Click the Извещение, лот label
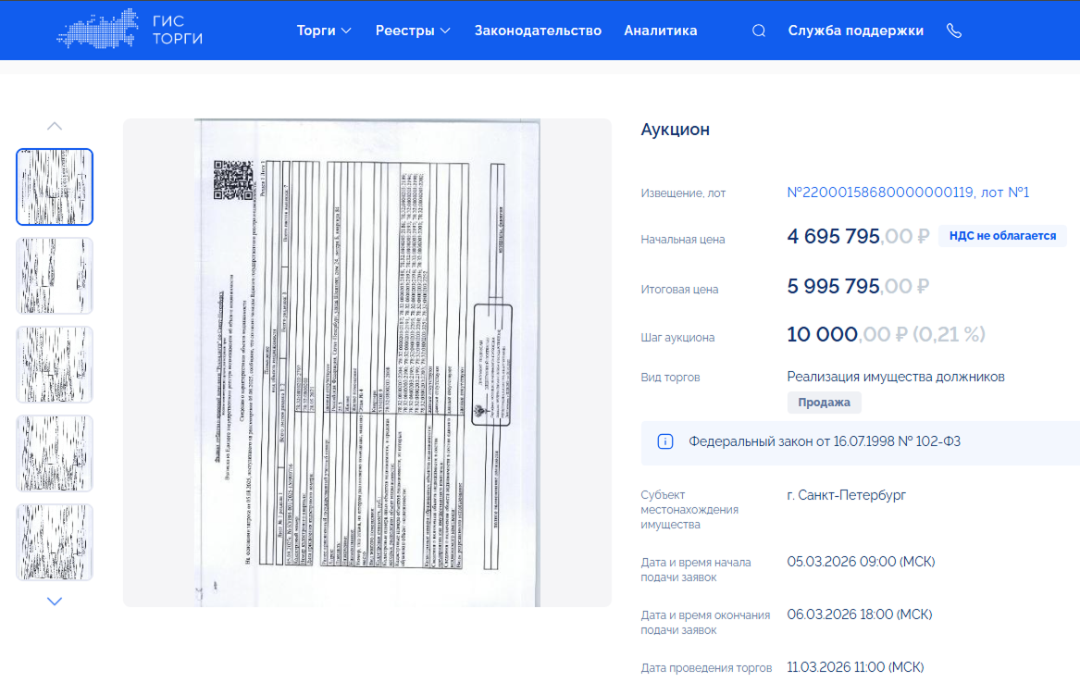 [x=683, y=193]
